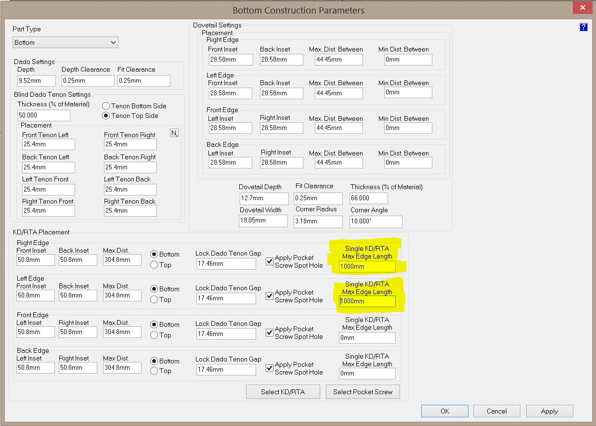Viewport: 596px width, 426px height.
Task: Uncheck Front Edge Apply Pocket Screw Spot Hole
Action: [270, 333]
